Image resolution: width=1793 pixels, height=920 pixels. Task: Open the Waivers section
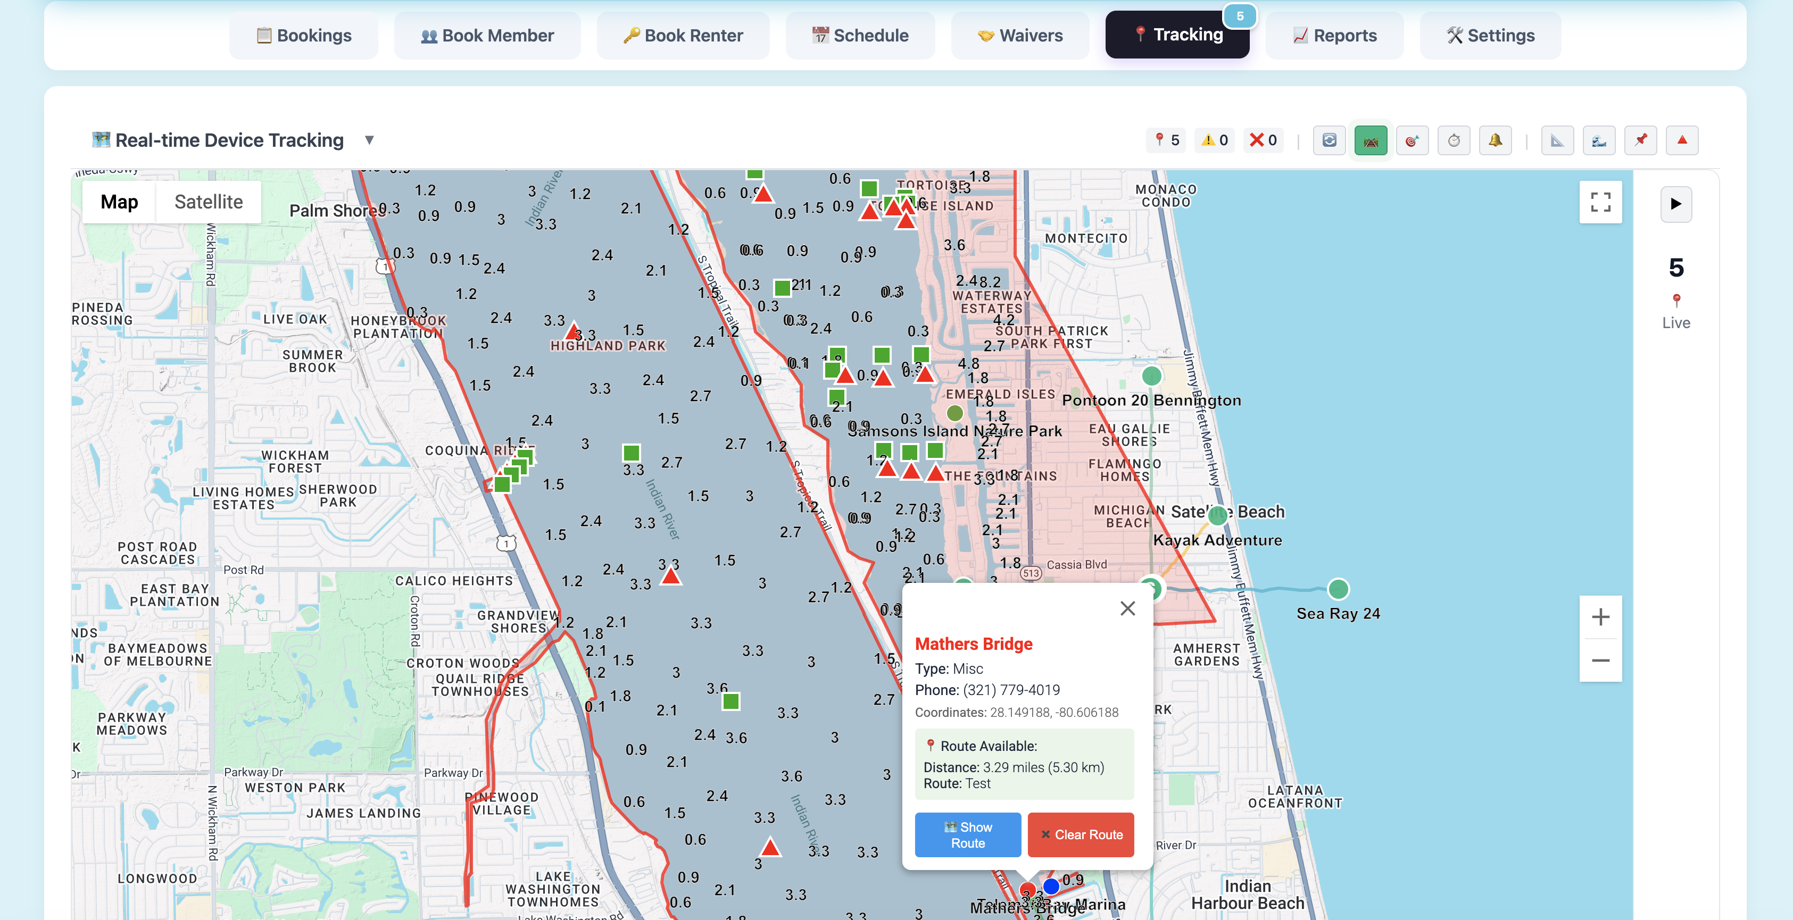(1020, 35)
